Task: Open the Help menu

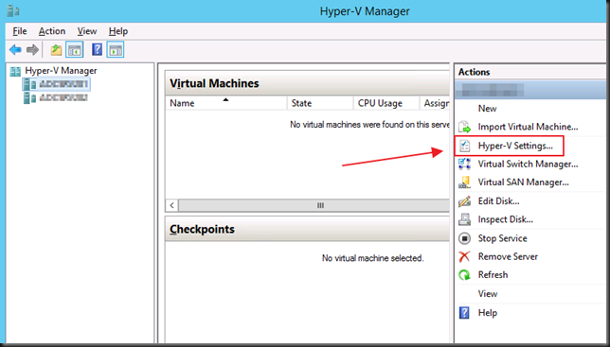Action: pos(118,31)
